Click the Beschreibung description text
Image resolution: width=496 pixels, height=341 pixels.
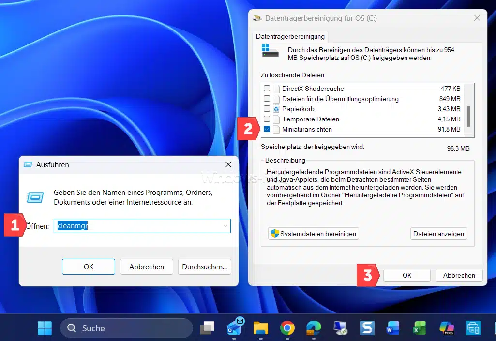coord(365,187)
